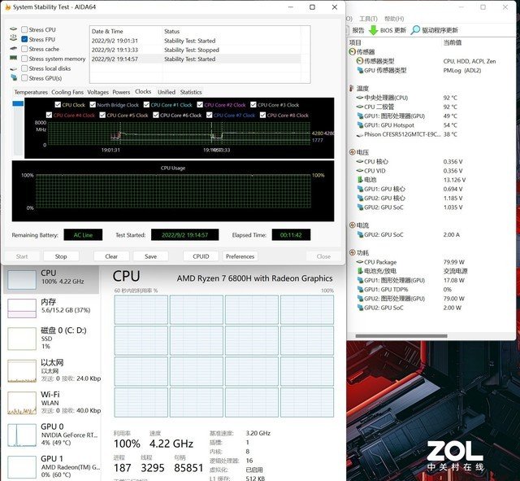This screenshot has width=520, height=481.
Task: Select the CPU Package power row icon
Action: [359, 262]
